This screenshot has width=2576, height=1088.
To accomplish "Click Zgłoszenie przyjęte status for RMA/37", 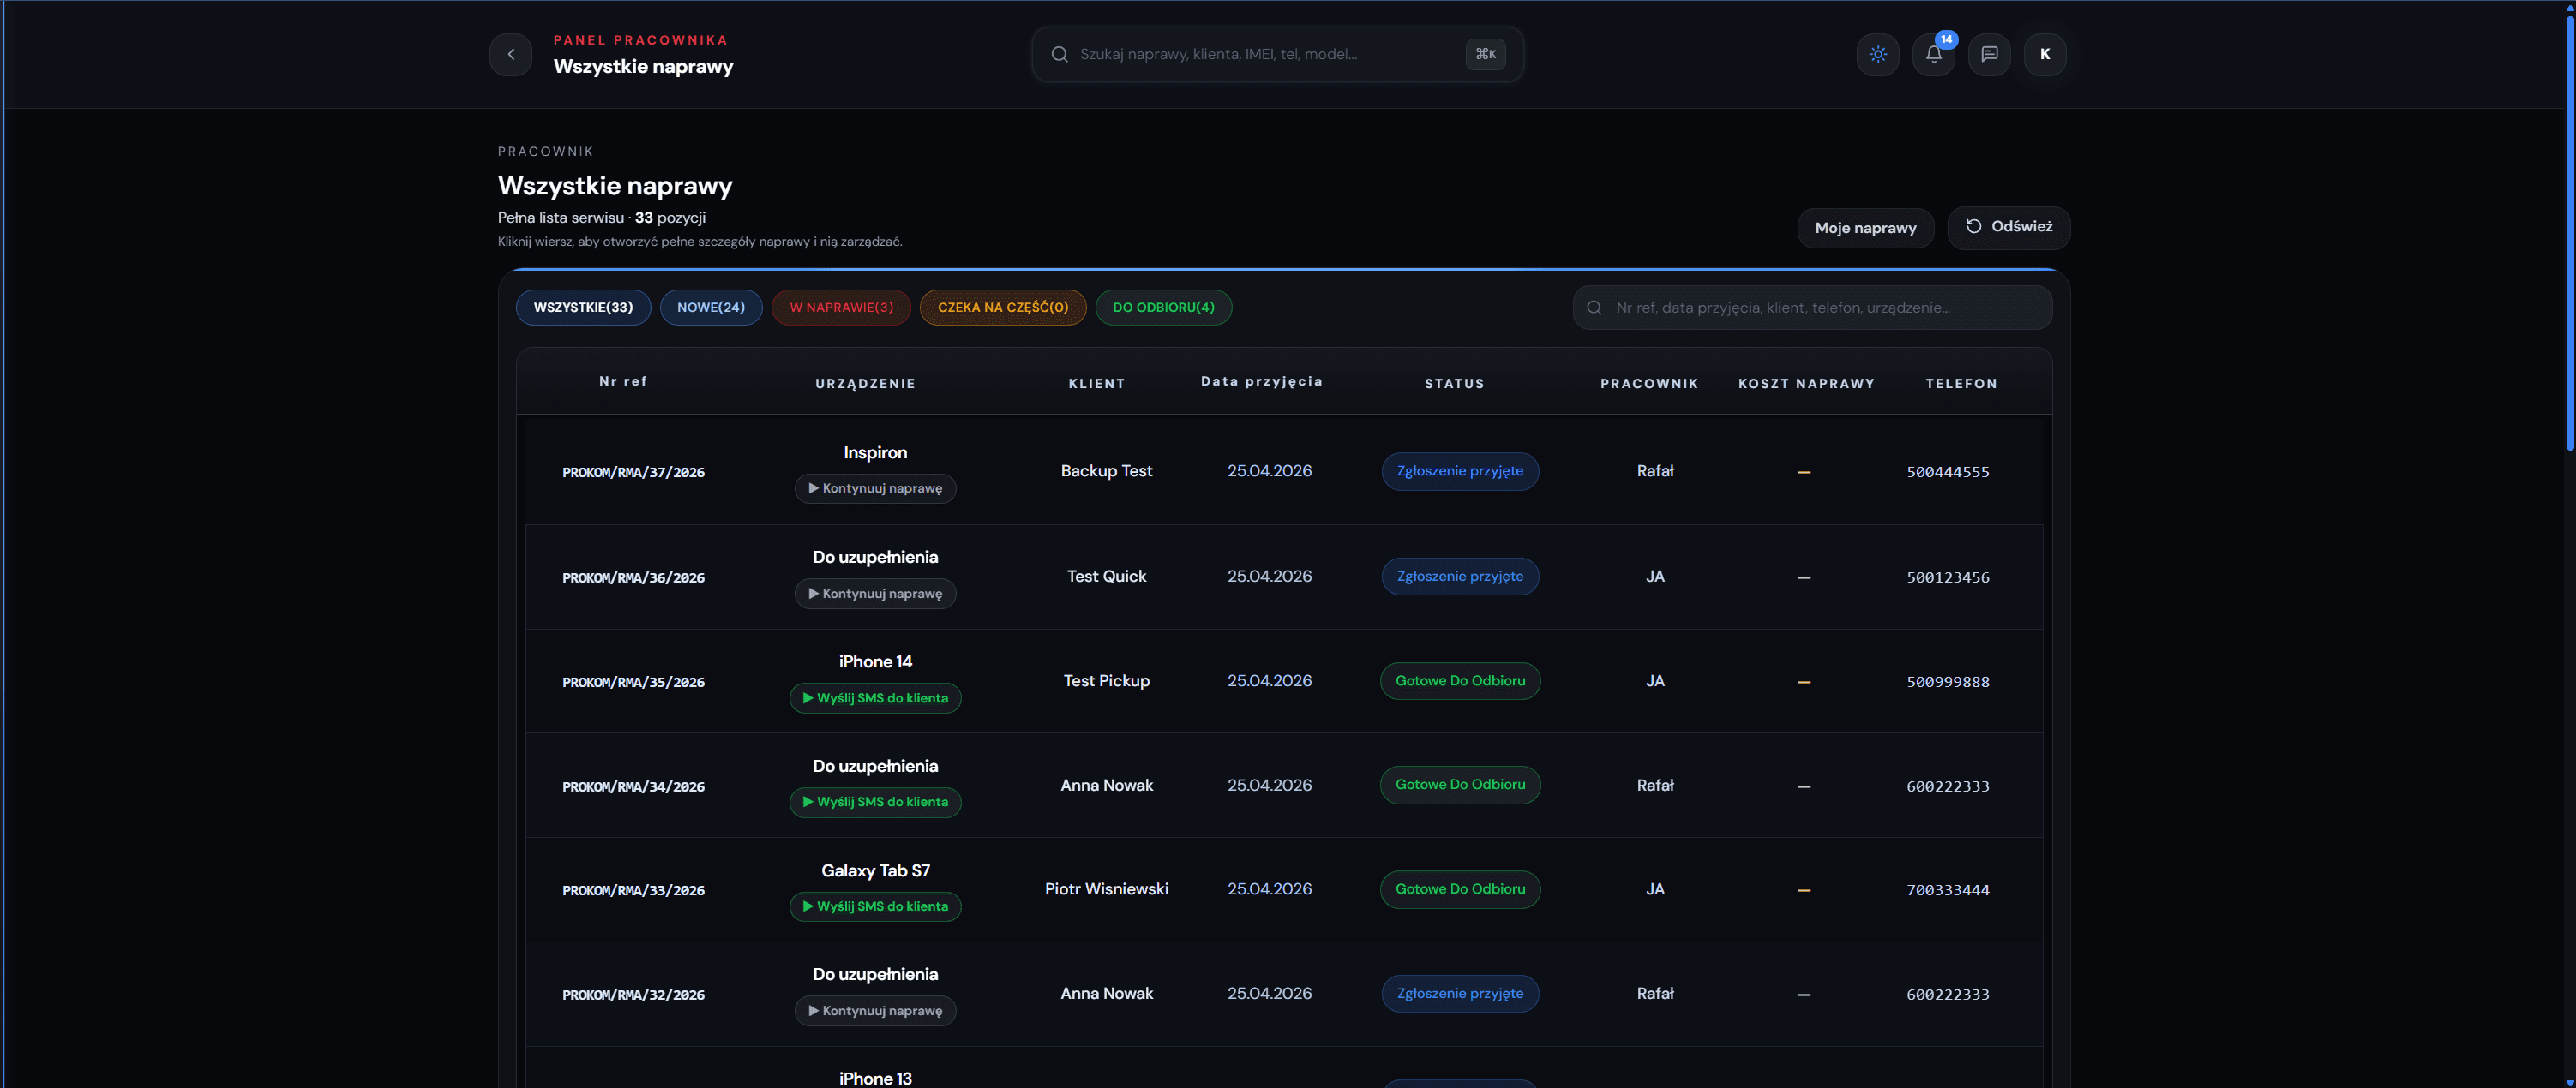I will (x=1460, y=471).
